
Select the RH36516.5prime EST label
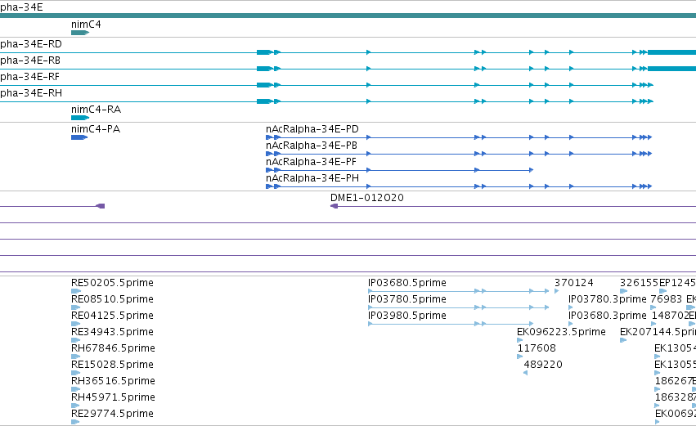pyautogui.click(x=113, y=381)
